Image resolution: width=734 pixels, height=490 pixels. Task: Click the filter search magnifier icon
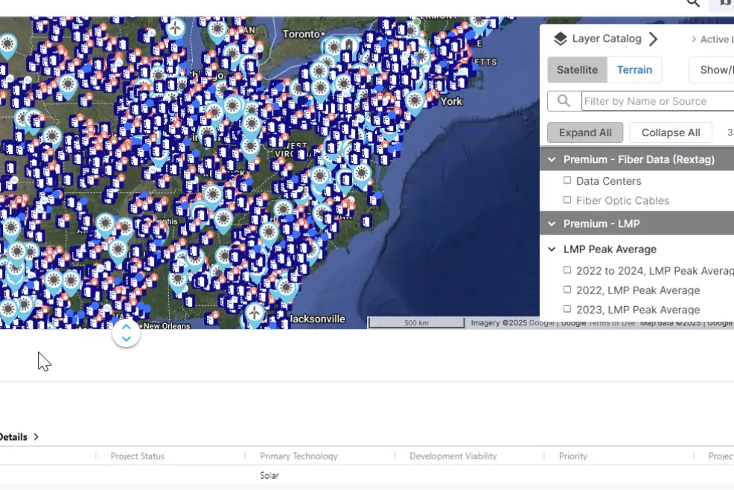[x=564, y=101]
